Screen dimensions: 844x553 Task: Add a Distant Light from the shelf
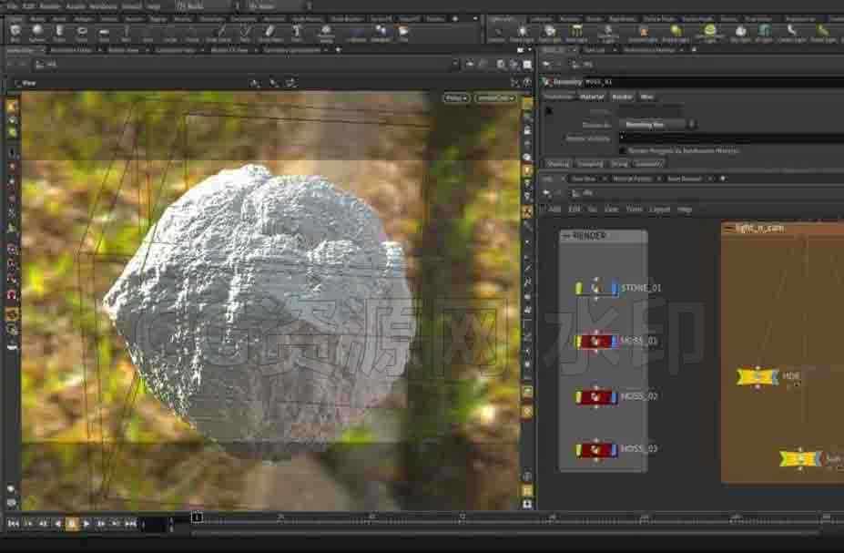[x=676, y=34]
